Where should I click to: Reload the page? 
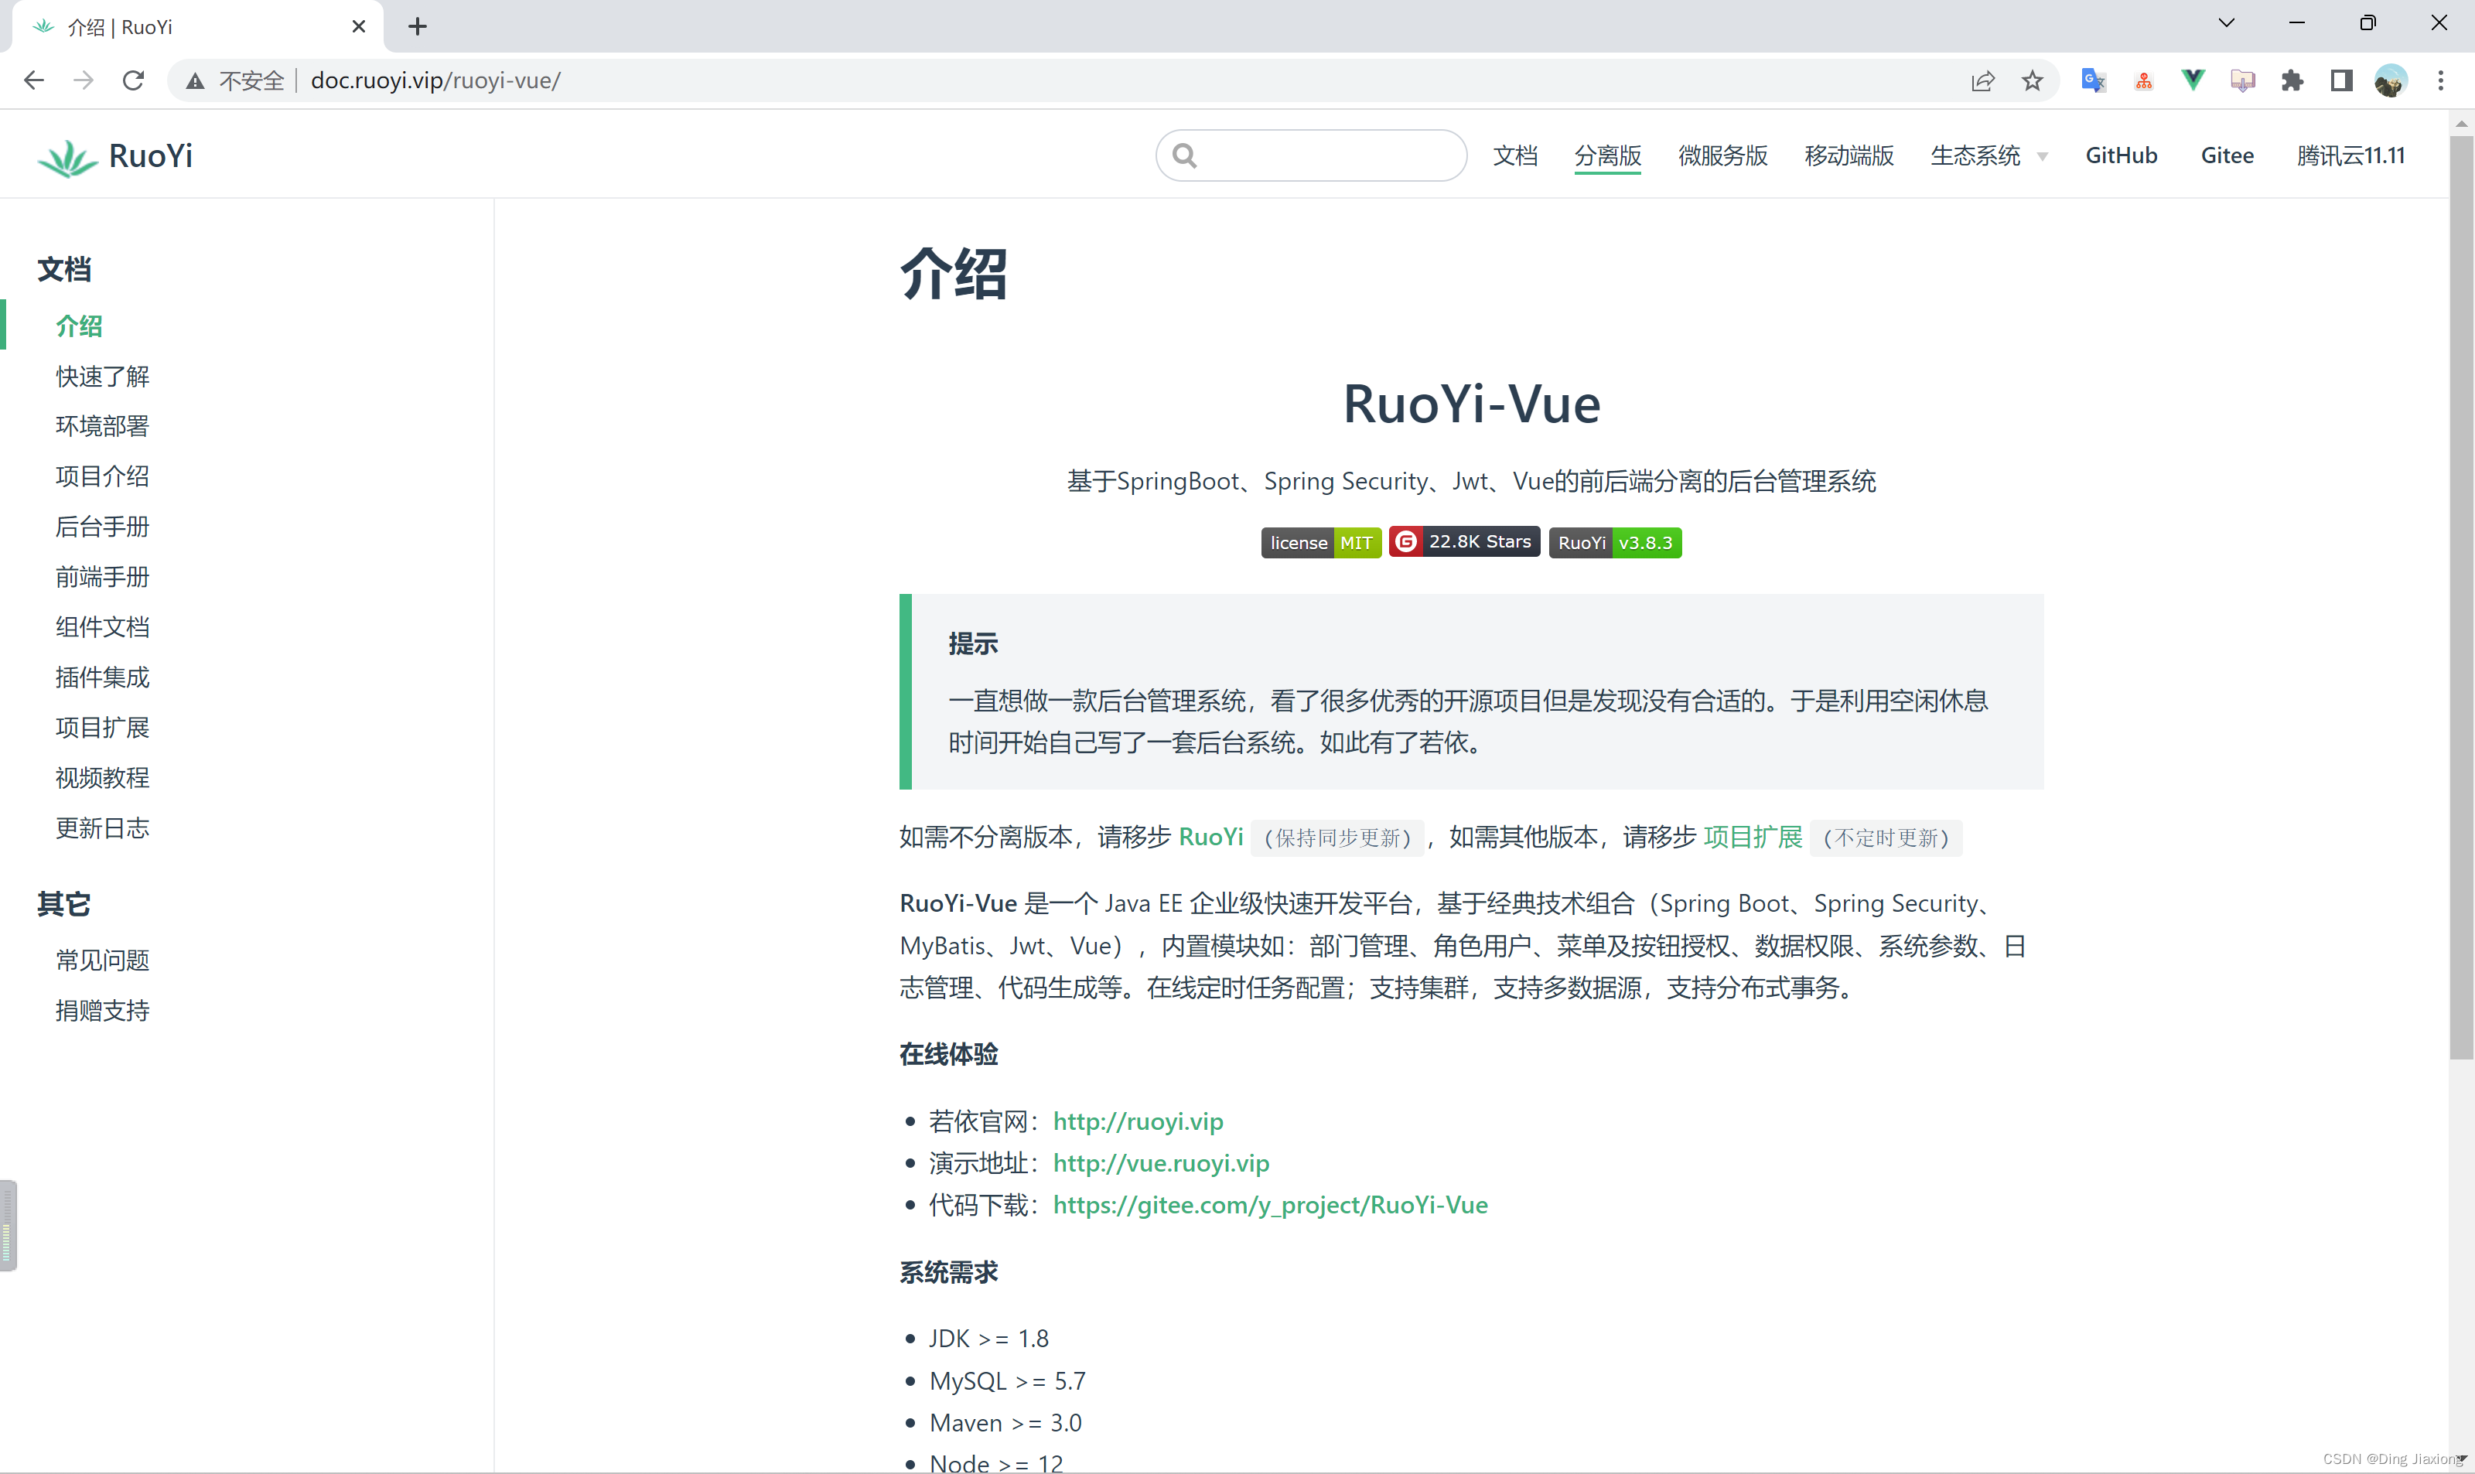[133, 80]
